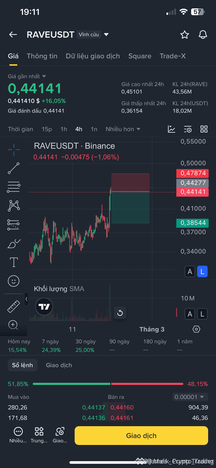Open the 0.00001 price precision dropdown
This screenshot has height=468, width=216.
(x=190, y=397)
